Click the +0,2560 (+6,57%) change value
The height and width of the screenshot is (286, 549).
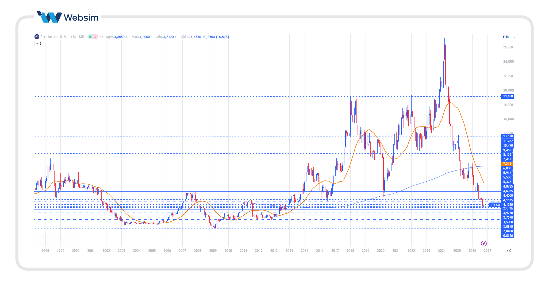click(216, 37)
